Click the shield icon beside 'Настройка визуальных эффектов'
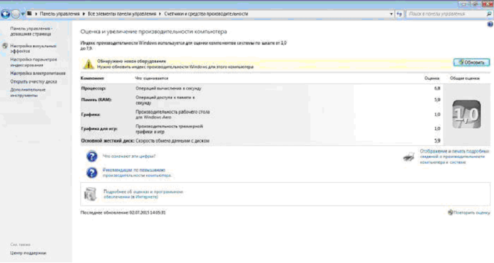The height and width of the screenshot is (263, 494). pyautogui.click(x=5, y=46)
